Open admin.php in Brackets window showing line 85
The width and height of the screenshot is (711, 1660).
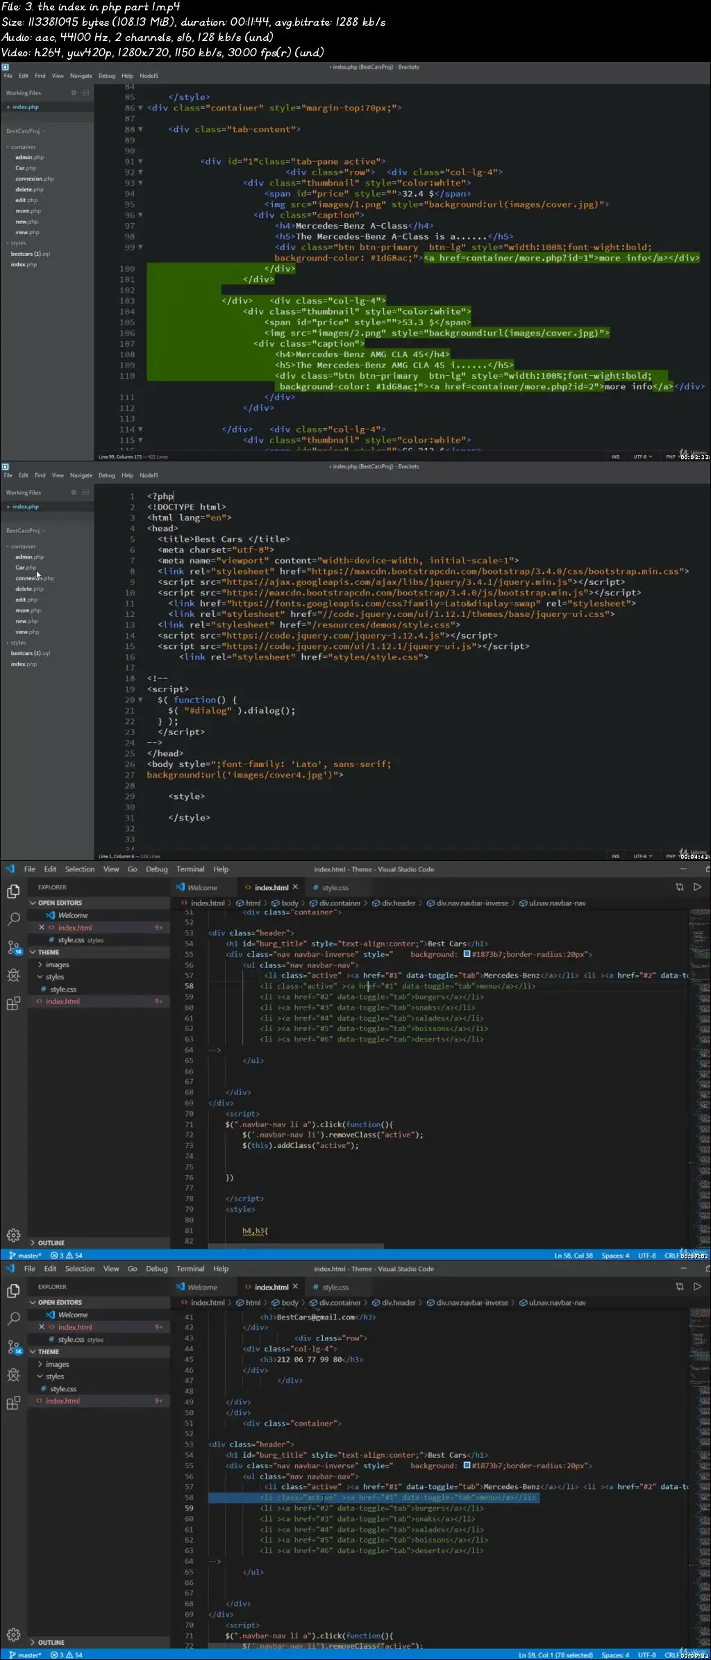point(29,157)
